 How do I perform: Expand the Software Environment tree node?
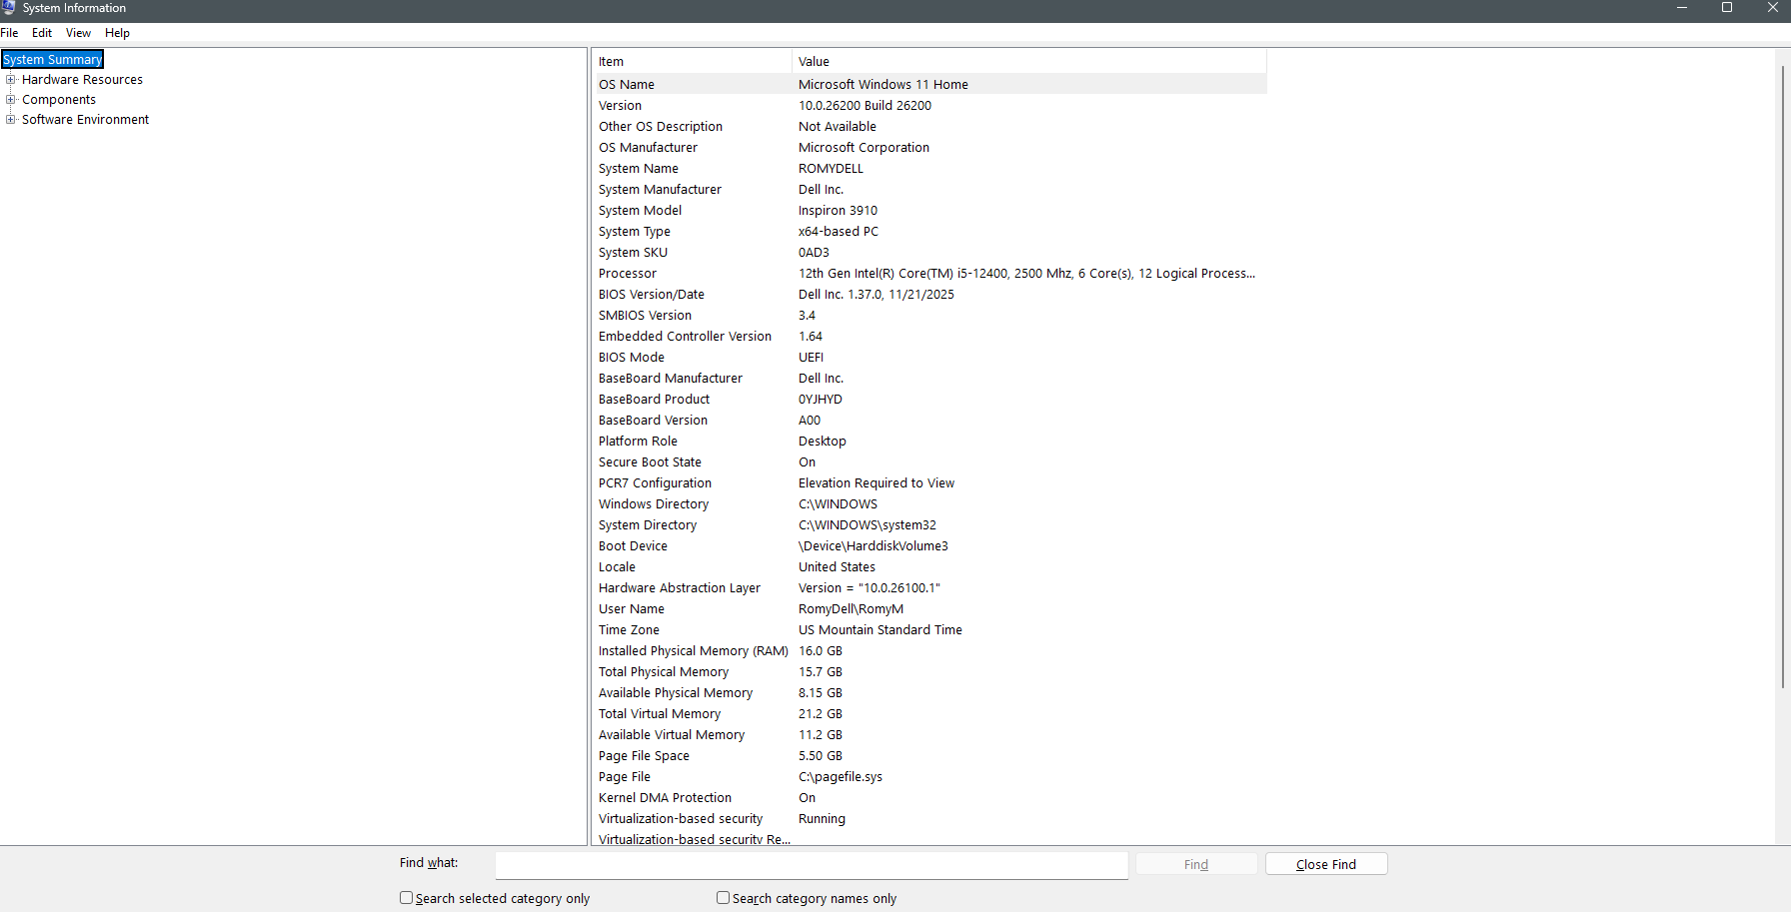tap(10, 119)
